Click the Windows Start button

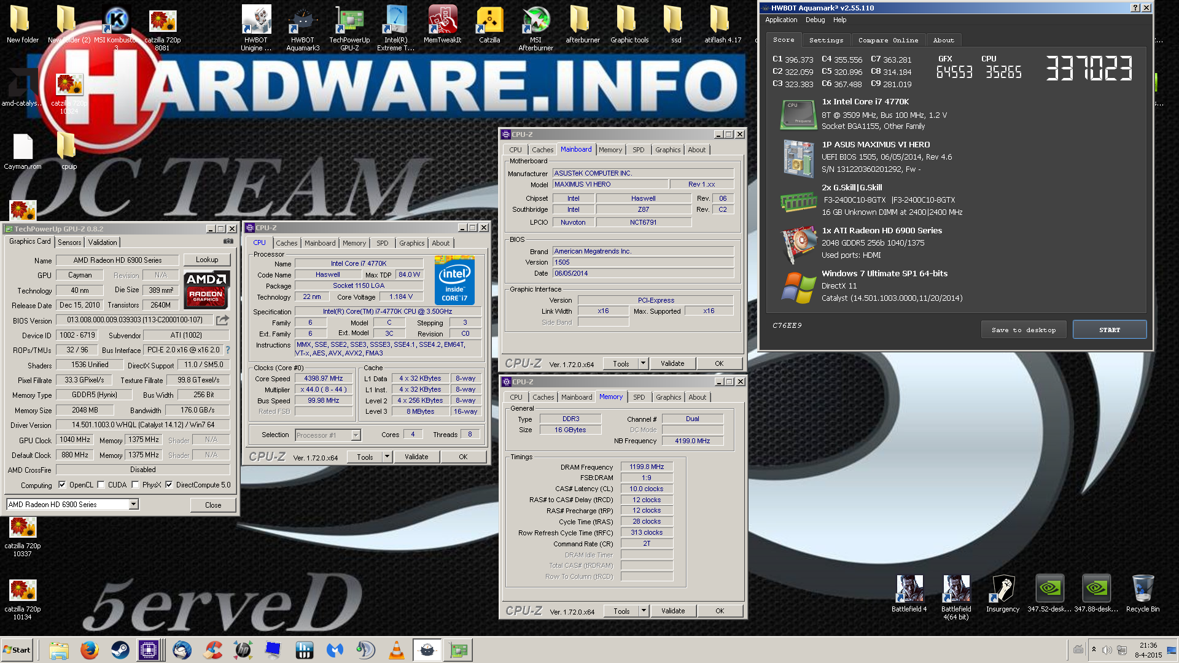[x=17, y=650]
